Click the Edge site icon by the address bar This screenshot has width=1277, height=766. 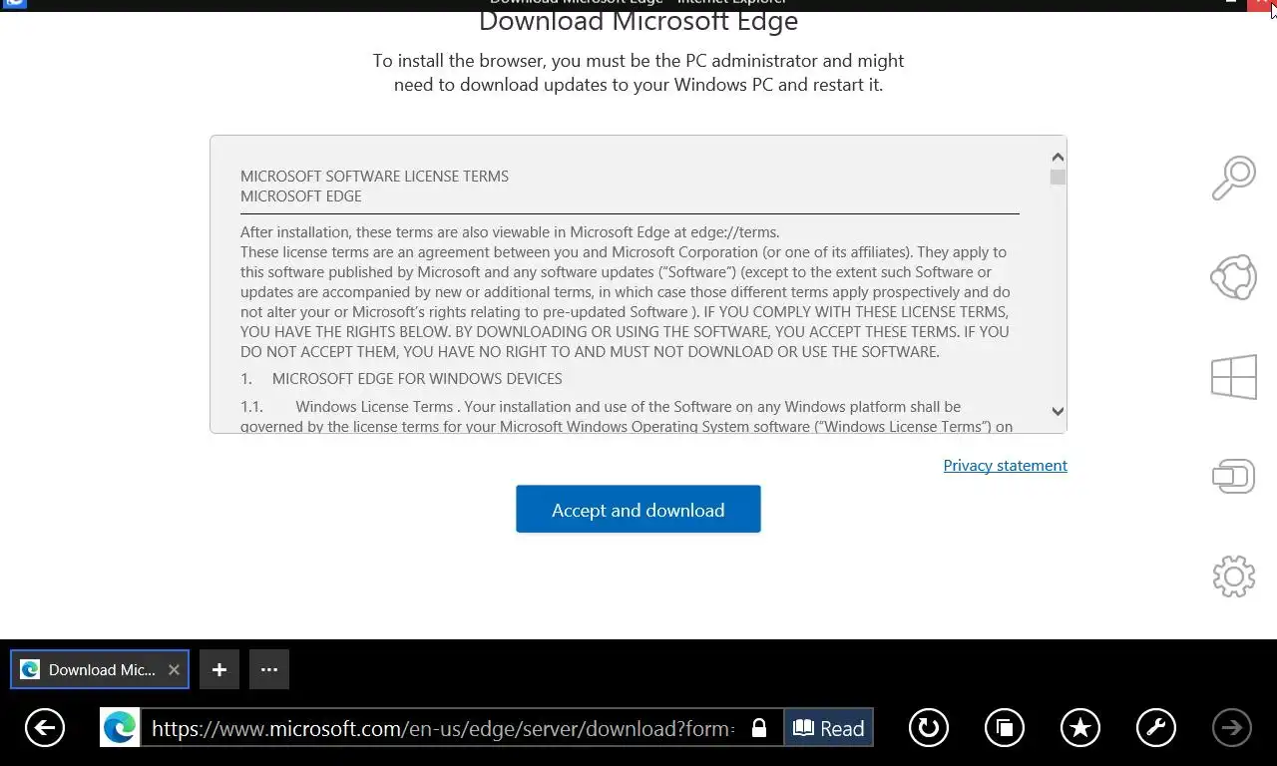pos(120,728)
